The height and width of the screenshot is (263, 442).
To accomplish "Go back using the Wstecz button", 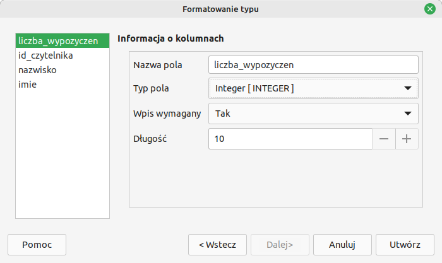I will [217, 245].
